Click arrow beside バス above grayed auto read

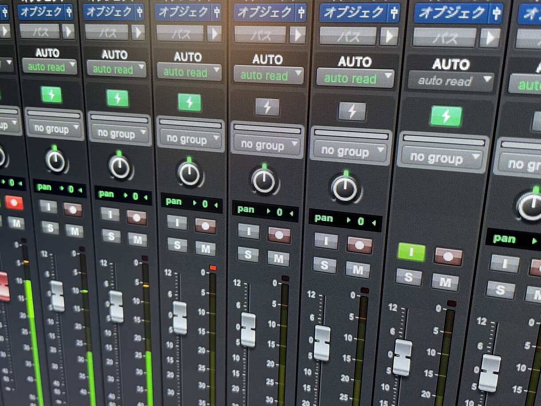[490, 38]
